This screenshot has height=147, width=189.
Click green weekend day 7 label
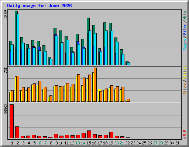[x=45, y=143]
